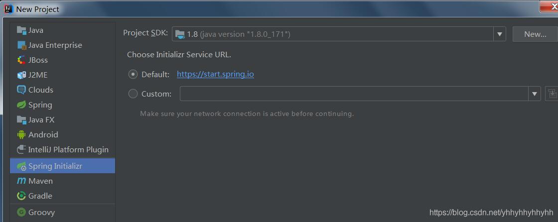Click the Gradle icon
The width and height of the screenshot is (558, 222).
[21, 196]
